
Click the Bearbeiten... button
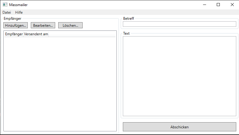(43, 25)
